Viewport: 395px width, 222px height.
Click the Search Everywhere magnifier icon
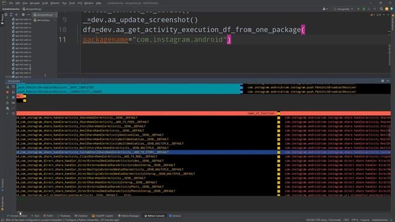click(381, 9)
